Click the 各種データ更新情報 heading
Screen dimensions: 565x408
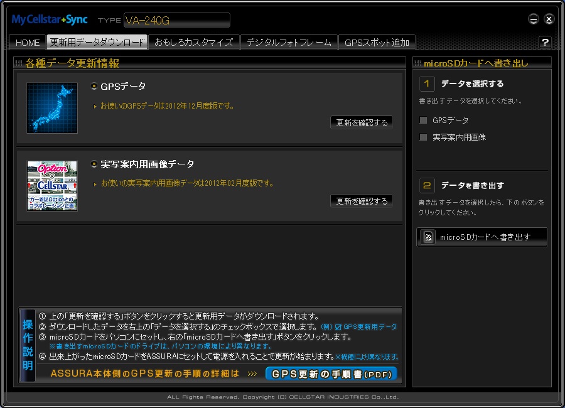(x=72, y=63)
